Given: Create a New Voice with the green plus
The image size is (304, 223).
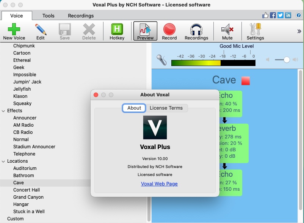Looking at the screenshot, I should [x=14, y=31].
